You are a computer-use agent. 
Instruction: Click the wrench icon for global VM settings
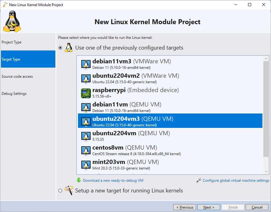click(199, 180)
